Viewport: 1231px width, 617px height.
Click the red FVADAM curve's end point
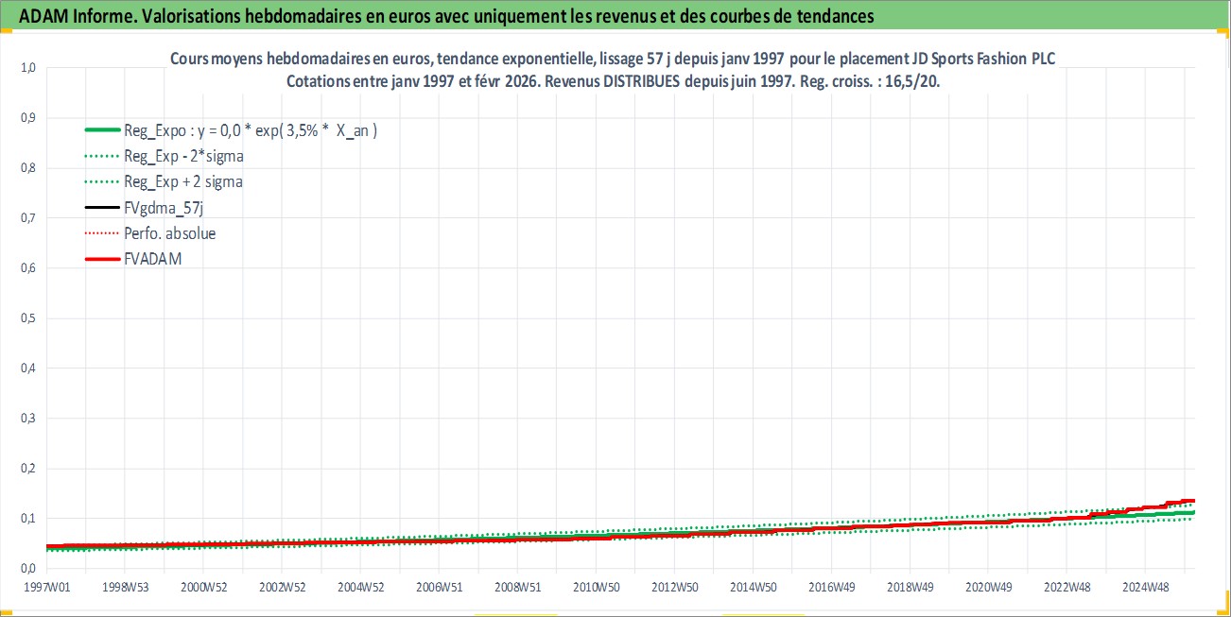tap(1193, 501)
